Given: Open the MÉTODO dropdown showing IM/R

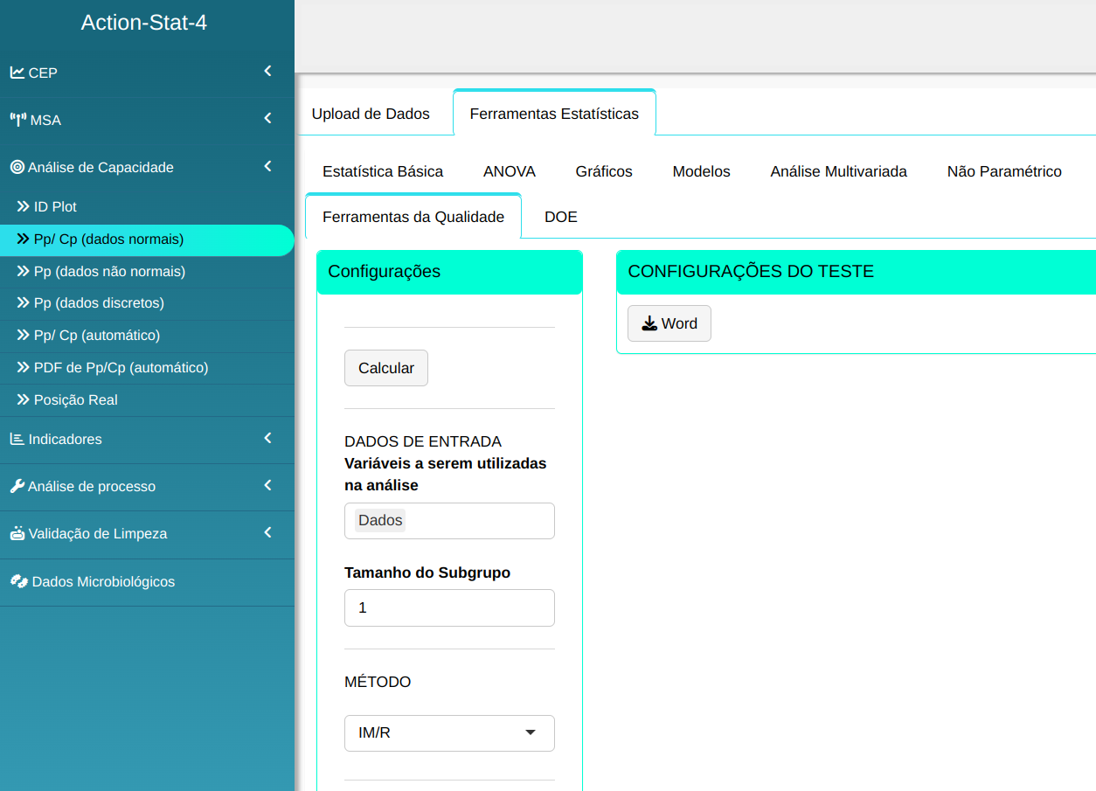Looking at the screenshot, I should [449, 733].
